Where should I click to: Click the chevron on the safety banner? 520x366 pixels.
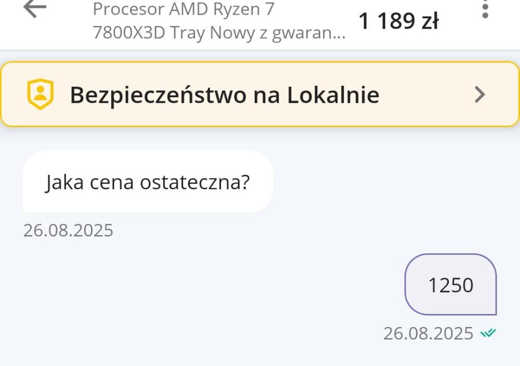coord(479,94)
